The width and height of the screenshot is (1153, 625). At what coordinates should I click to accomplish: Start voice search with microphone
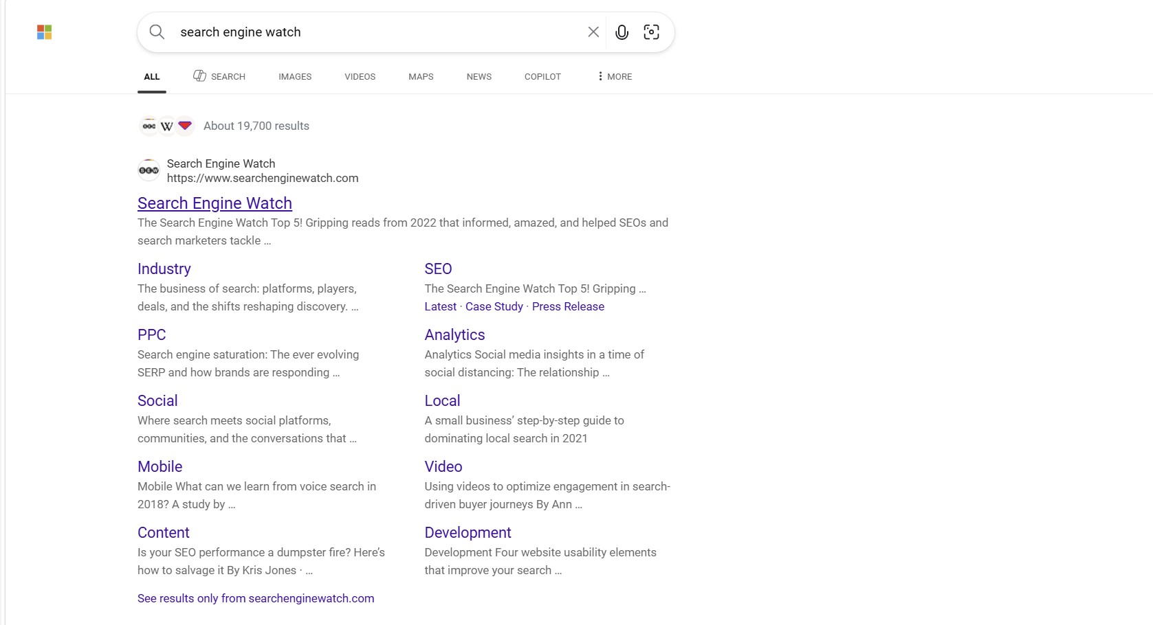point(622,32)
